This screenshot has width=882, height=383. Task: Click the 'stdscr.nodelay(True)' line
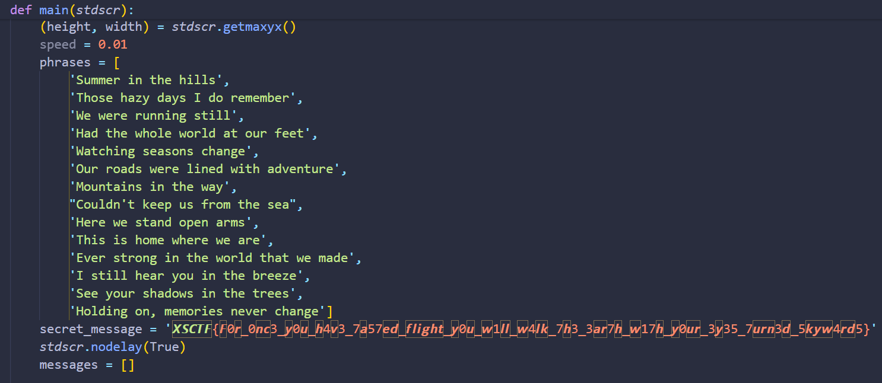(113, 347)
